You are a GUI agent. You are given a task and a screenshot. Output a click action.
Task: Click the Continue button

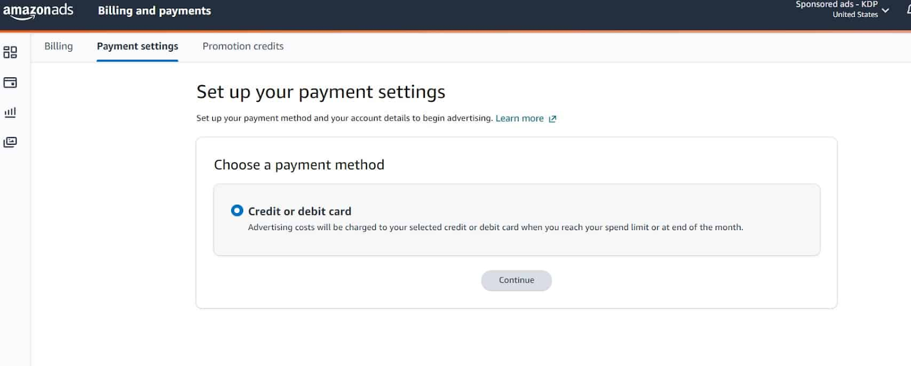(x=516, y=280)
